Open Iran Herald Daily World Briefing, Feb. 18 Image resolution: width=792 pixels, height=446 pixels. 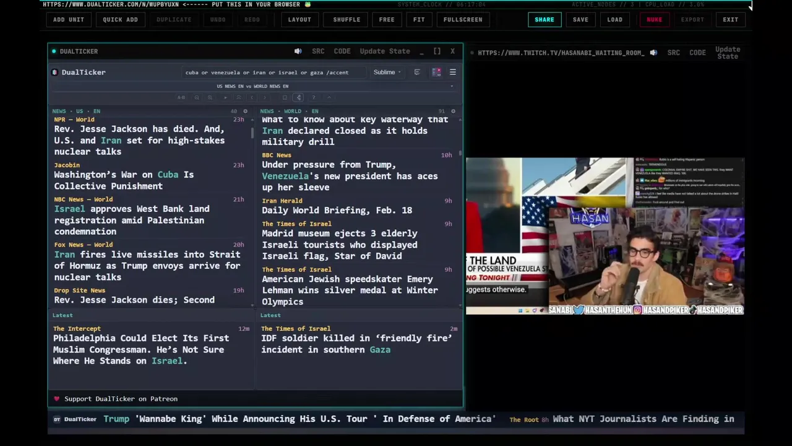pyautogui.click(x=337, y=210)
